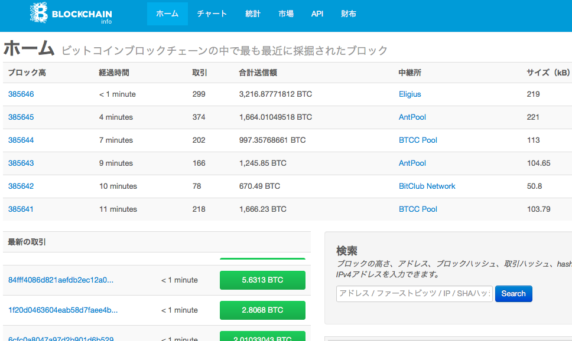572x341 pixels.
Task: Click the 2.01033043 BTC amount button
Action: pyautogui.click(x=262, y=337)
